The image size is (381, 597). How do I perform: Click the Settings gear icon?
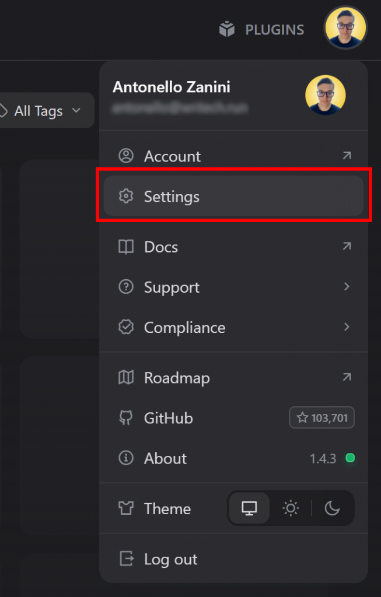coord(125,196)
